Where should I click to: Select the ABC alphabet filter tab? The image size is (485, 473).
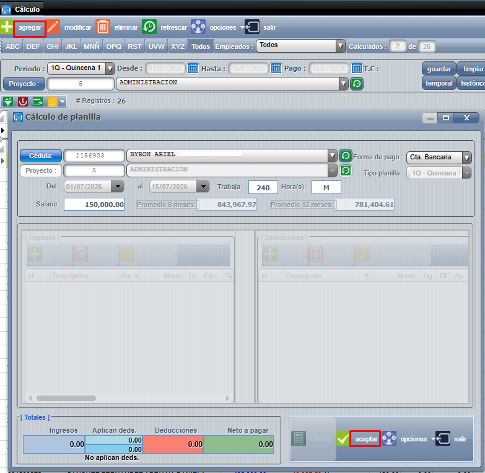pyautogui.click(x=12, y=46)
